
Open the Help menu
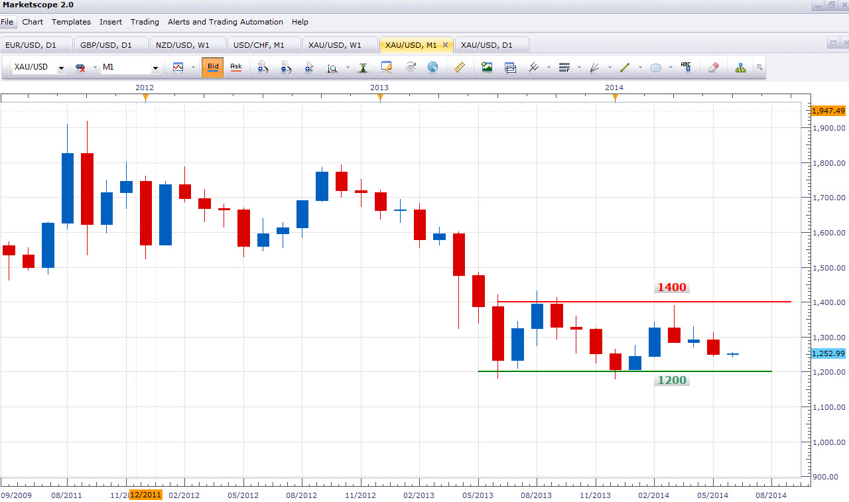click(300, 22)
